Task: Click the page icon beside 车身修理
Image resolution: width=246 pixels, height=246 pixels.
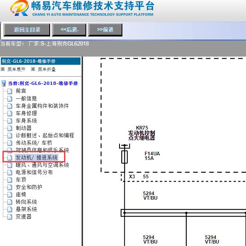Action: 10,113
